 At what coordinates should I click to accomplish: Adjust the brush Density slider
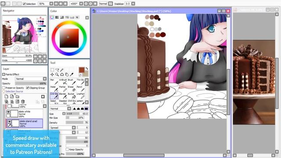pos(77,123)
